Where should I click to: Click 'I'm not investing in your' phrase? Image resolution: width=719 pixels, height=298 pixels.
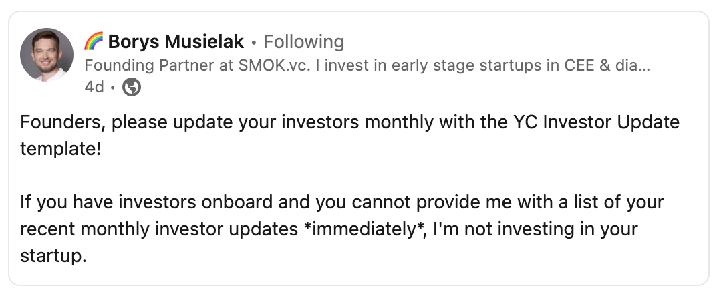pos(535,229)
